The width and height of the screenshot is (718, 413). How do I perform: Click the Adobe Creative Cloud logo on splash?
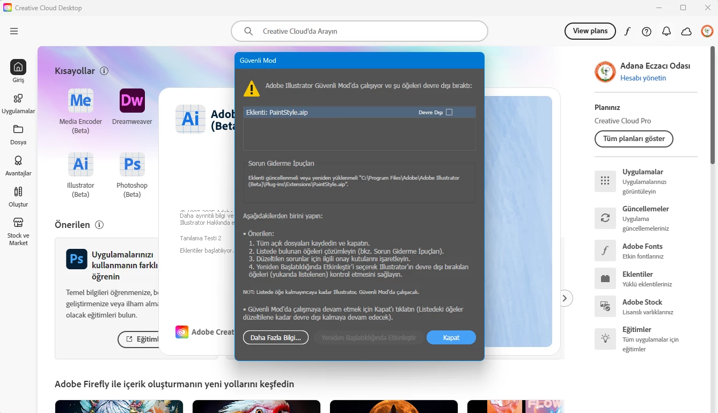(x=182, y=332)
